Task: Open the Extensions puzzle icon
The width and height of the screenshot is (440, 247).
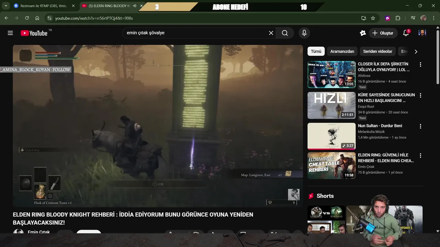Action: 398,18
